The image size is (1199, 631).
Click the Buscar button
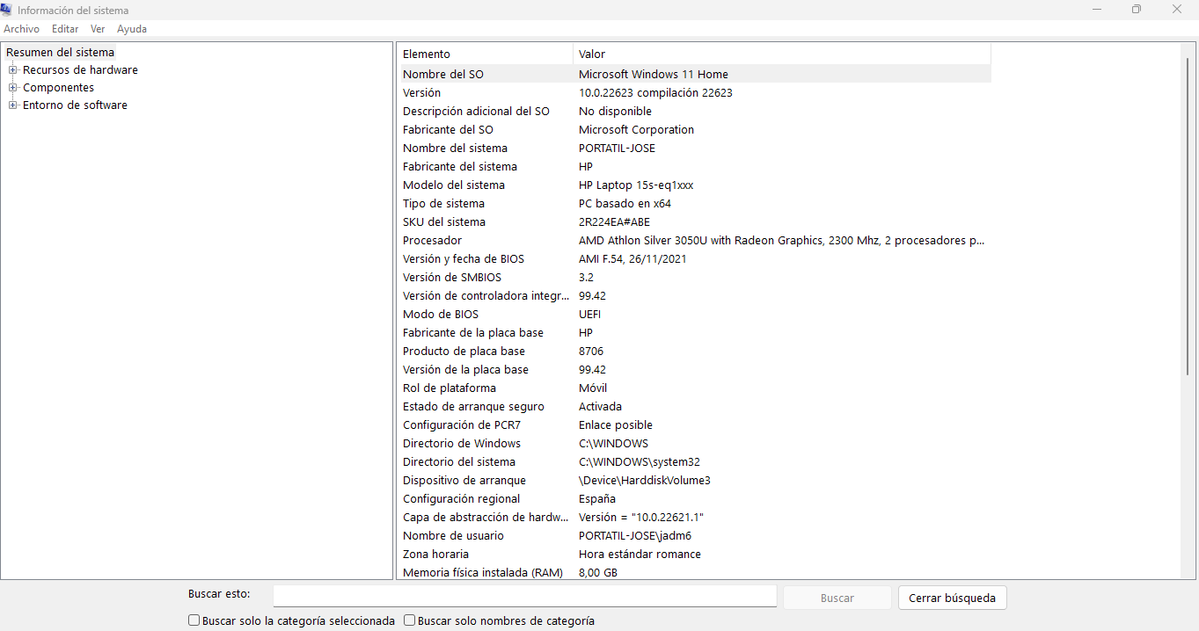click(837, 598)
